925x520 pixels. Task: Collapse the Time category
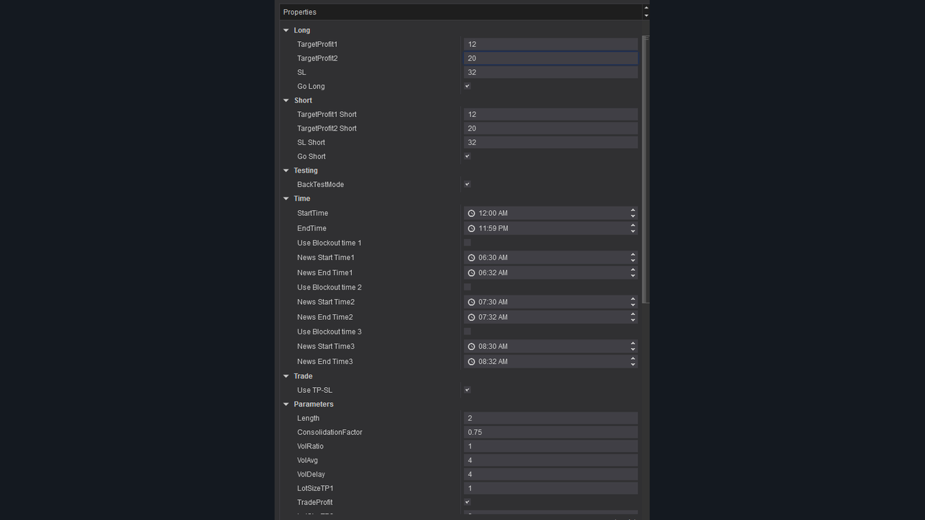point(286,199)
